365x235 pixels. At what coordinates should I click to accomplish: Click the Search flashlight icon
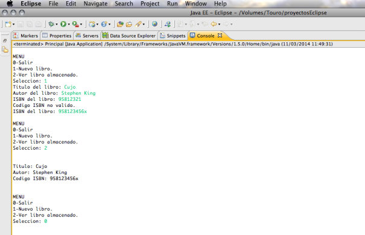click(x=138, y=24)
